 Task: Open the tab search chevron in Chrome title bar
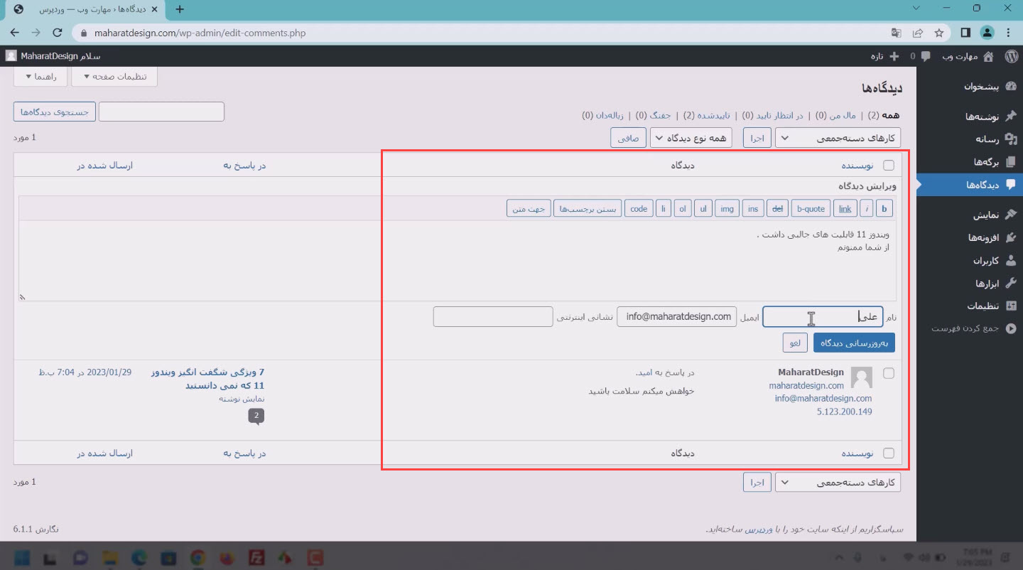click(918, 9)
